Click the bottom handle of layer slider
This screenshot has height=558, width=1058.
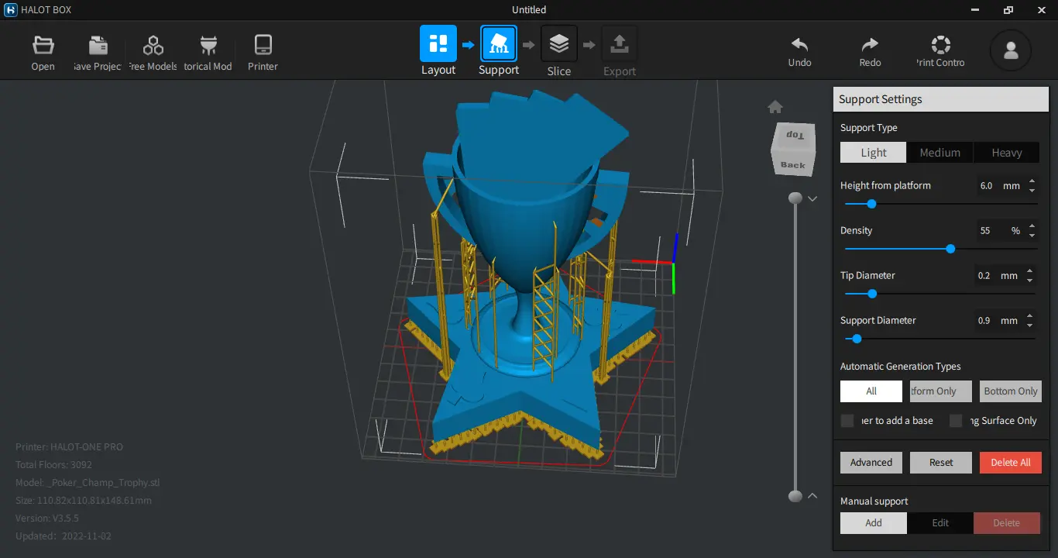[795, 496]
